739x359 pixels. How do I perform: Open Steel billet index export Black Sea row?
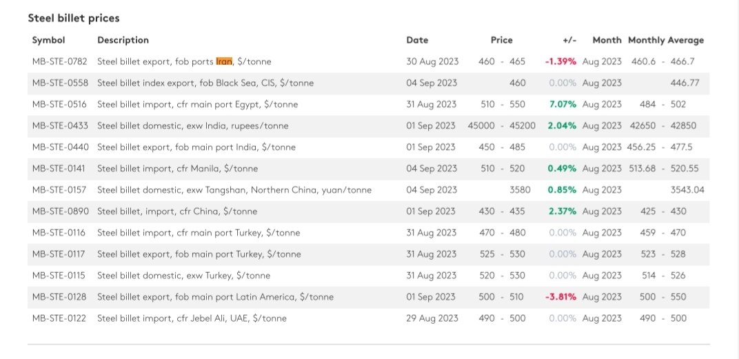tap(369, 83)
